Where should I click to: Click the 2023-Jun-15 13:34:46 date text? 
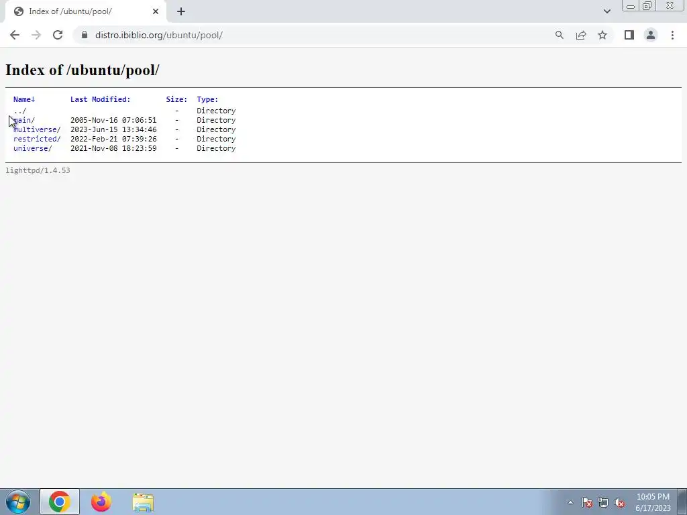click(x=113, y=129)
